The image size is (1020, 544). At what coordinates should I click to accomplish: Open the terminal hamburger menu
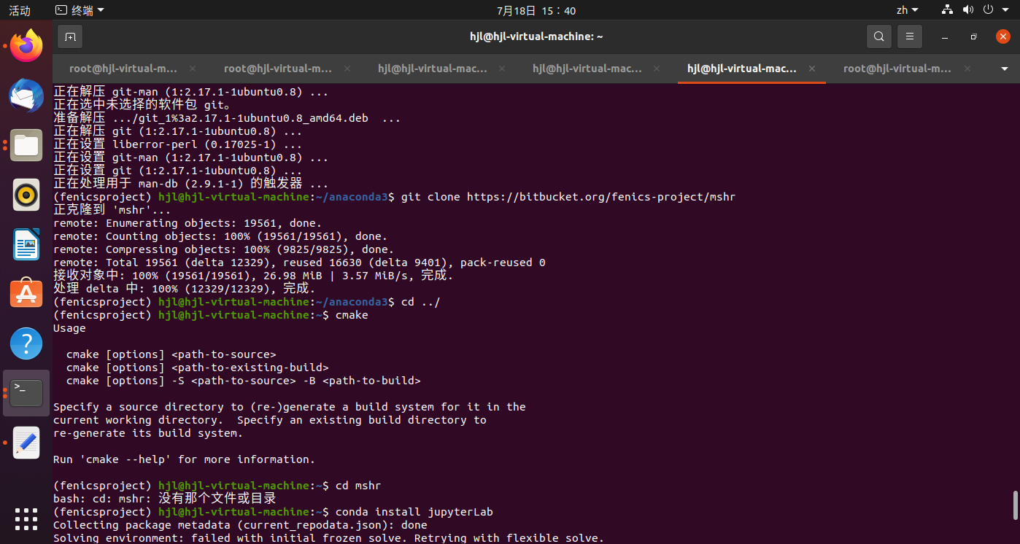909,36
